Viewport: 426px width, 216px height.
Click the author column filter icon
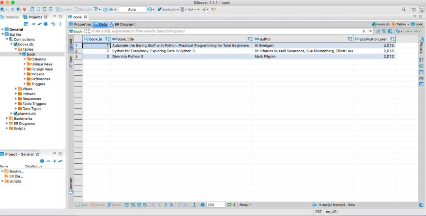[350, 39]
